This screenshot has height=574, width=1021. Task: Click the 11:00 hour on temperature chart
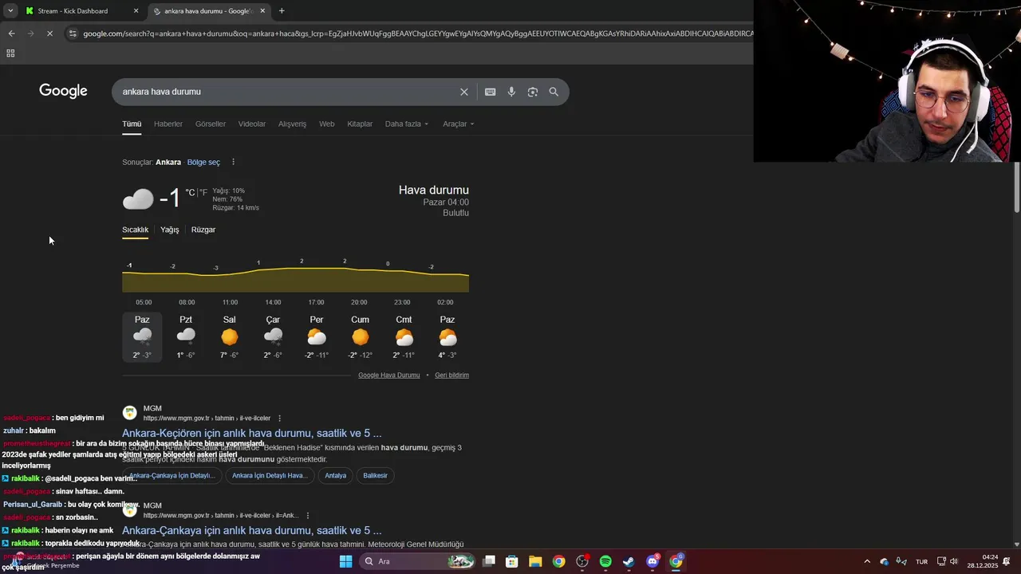[x=230, y=302]
